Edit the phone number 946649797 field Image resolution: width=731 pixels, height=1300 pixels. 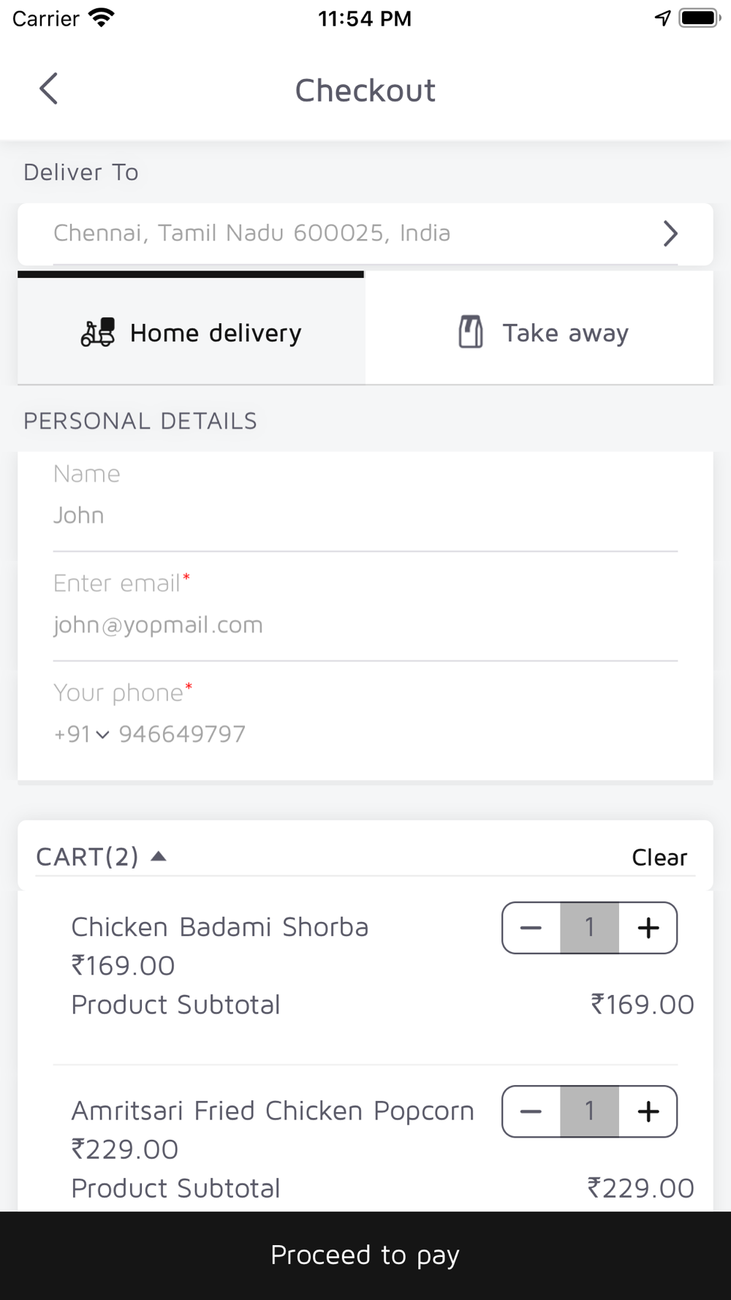[x=398, y=734]
